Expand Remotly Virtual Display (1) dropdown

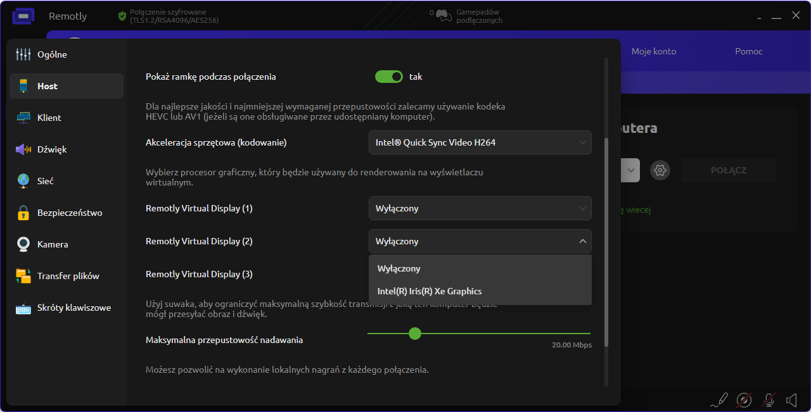coord(480,208)
